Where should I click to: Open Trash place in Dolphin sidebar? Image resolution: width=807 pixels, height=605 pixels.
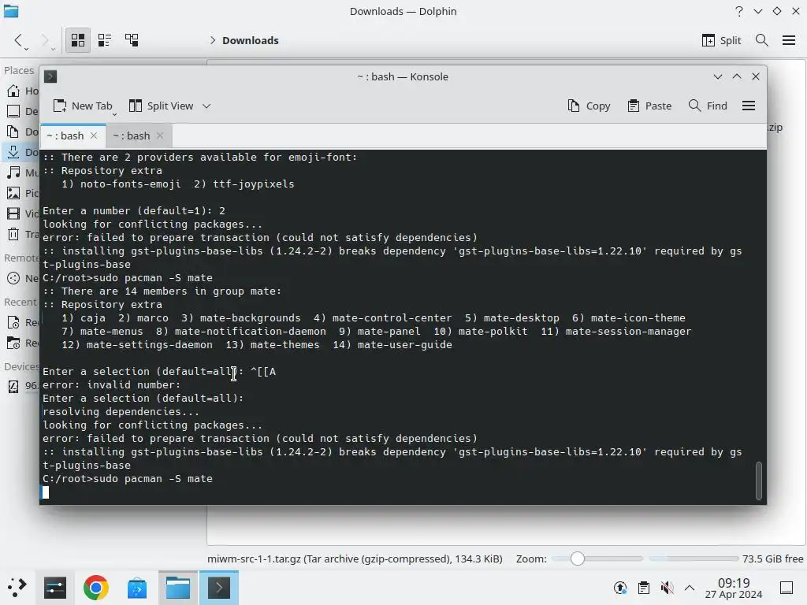(21, 234)
